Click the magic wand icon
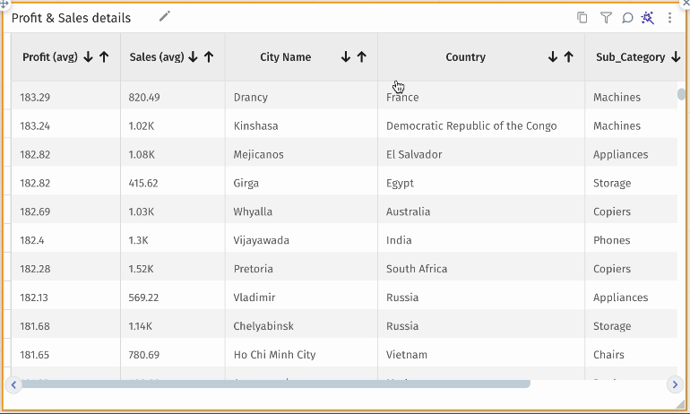 click(648, 18)
